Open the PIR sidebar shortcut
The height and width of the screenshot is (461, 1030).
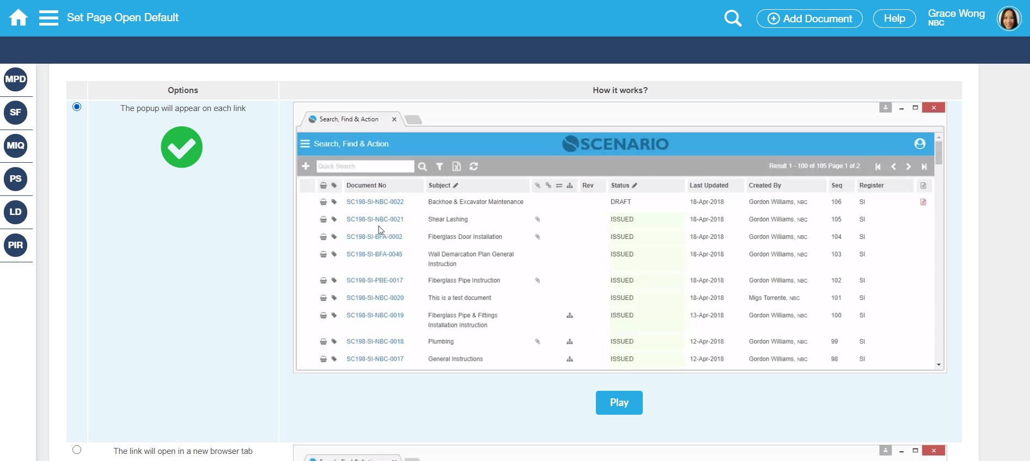[16, 245]
